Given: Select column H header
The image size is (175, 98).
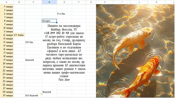Looking at the screenshot, I should pyautogui.click(x=105, y=2).
